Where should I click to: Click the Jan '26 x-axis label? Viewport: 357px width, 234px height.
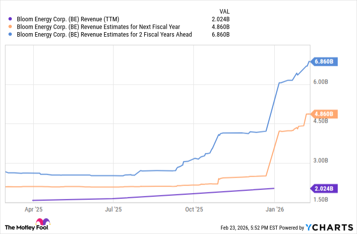(275, 209)
